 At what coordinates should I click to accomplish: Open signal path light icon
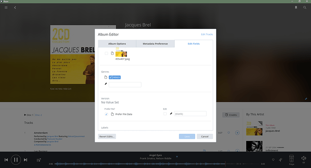(x=280, y=160)
